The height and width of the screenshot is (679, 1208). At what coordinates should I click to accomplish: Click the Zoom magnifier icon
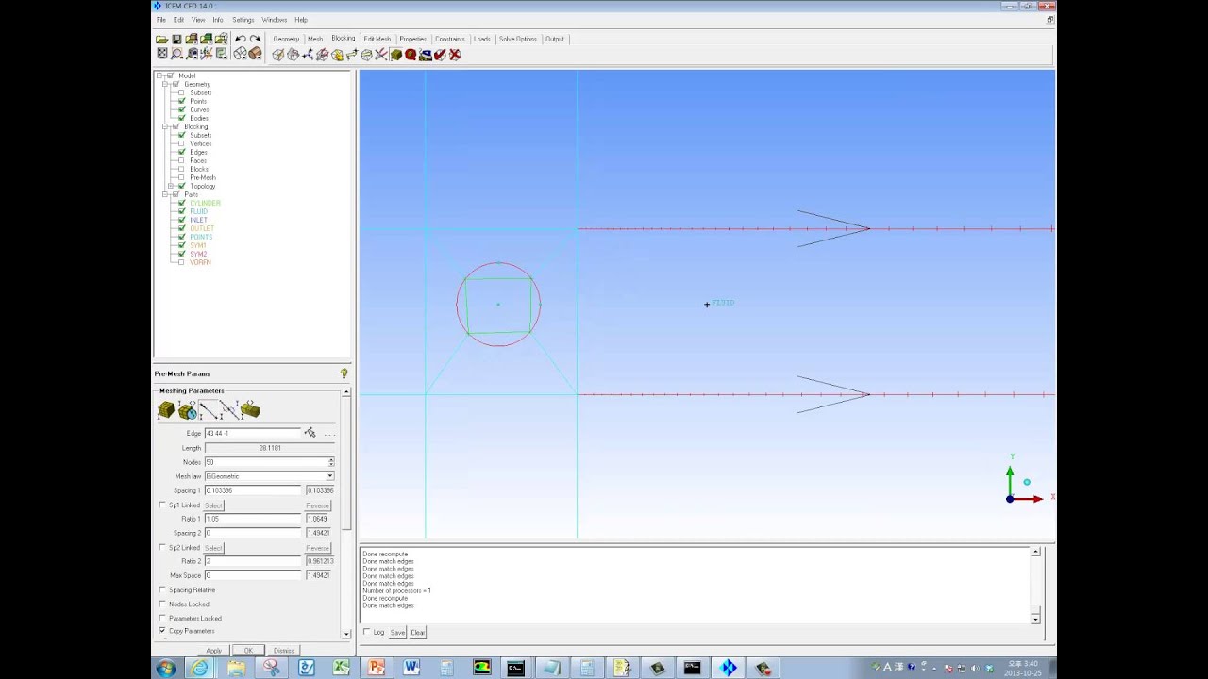point(176,54)
